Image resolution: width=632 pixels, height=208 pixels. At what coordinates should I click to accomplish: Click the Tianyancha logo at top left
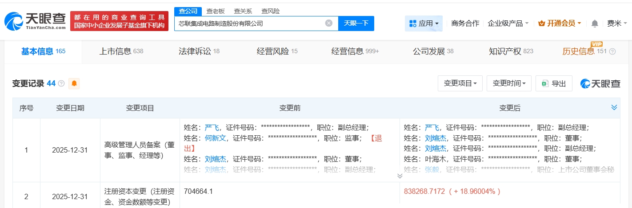point(35,21)
